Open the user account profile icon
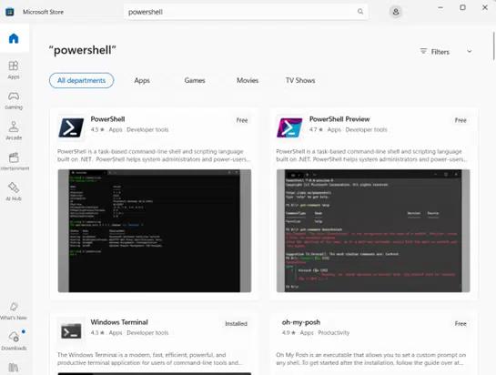This screenshot has width=496, height=375. point(395,12)
